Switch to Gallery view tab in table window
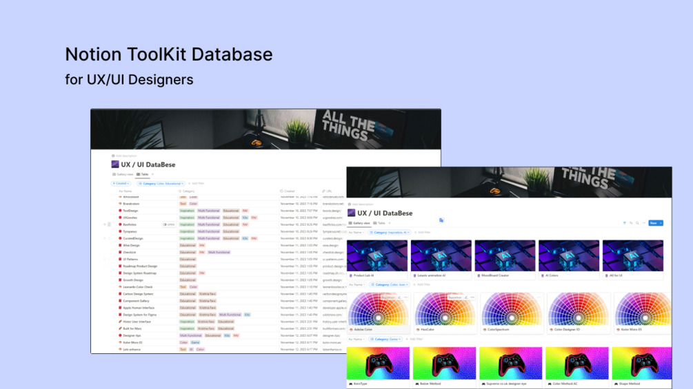 (123, 175)
